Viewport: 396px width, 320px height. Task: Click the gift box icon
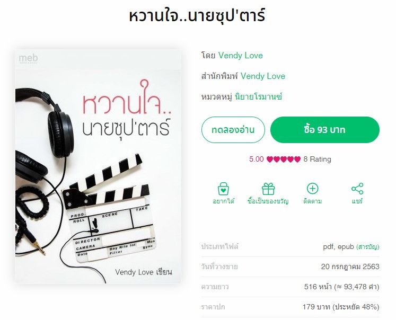coord(268,189)
